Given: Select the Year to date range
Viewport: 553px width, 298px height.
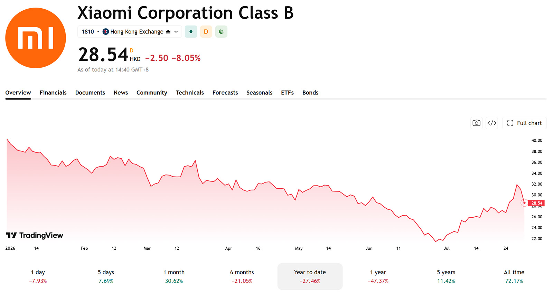Looking at the screenshot, I should 310,277.
